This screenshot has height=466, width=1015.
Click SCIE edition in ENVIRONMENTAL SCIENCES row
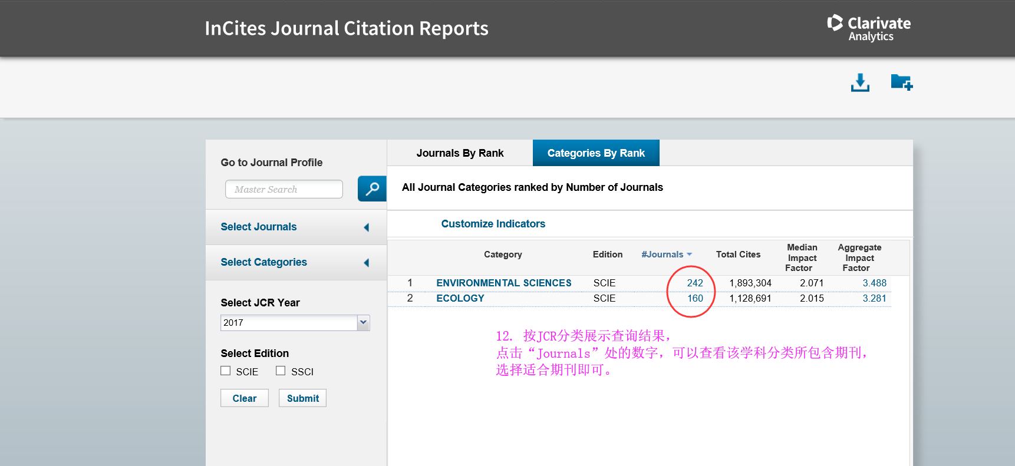coord(604,283)
